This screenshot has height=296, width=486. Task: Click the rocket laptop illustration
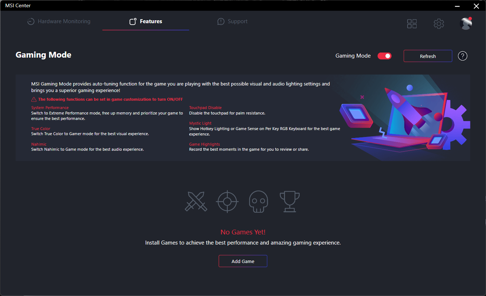pos(405,118)
